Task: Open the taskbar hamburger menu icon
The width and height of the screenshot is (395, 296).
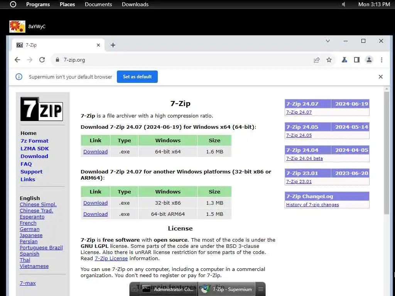Action: coord(260,289)
